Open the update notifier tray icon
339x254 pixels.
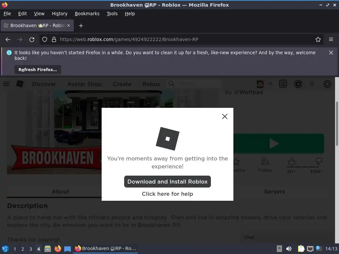318,248
